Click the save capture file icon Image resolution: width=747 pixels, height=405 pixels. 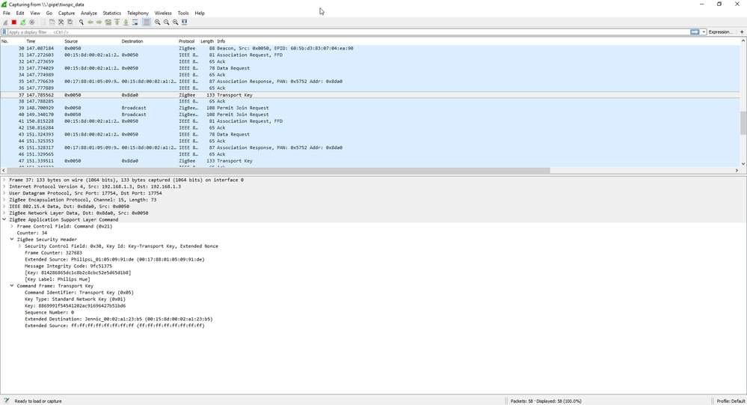click(x=52, y=22)
